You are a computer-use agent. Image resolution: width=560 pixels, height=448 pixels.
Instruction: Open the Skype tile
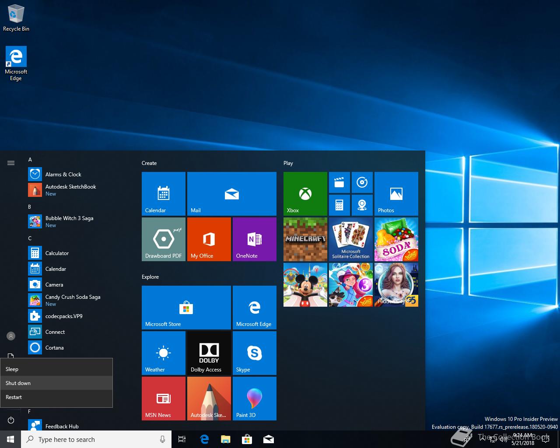[x=255, y=353]
